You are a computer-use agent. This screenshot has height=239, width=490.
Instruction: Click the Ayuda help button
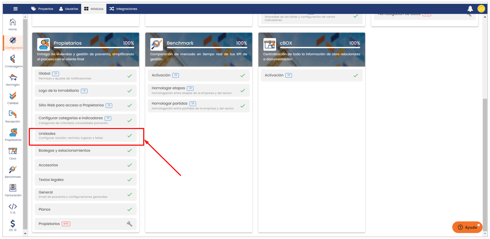point(467,227)
